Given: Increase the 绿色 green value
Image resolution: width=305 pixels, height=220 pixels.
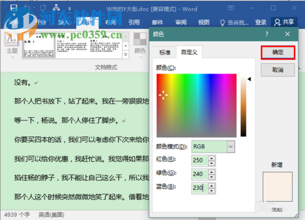Looking at the screenshot, I should pyautogui.click(x=212, y=172).
